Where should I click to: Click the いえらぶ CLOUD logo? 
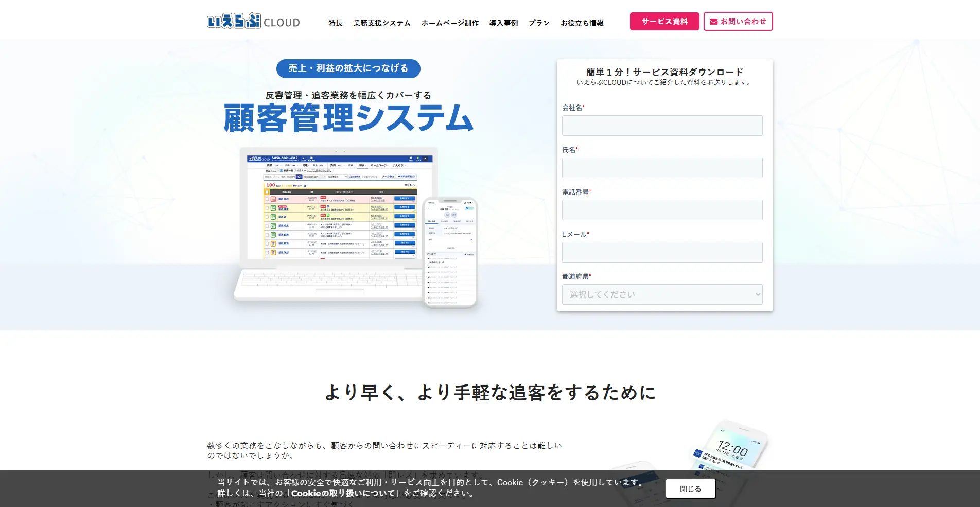253,21
